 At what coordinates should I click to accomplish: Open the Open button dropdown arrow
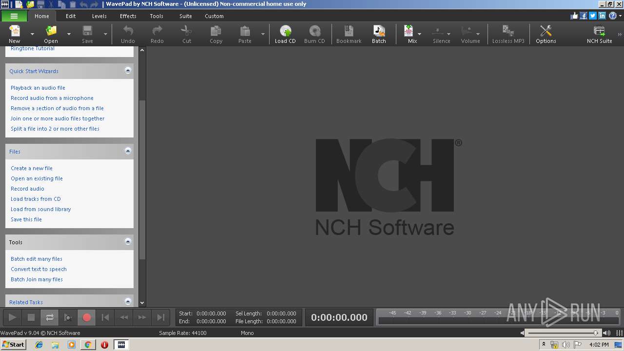pos(69,34)
